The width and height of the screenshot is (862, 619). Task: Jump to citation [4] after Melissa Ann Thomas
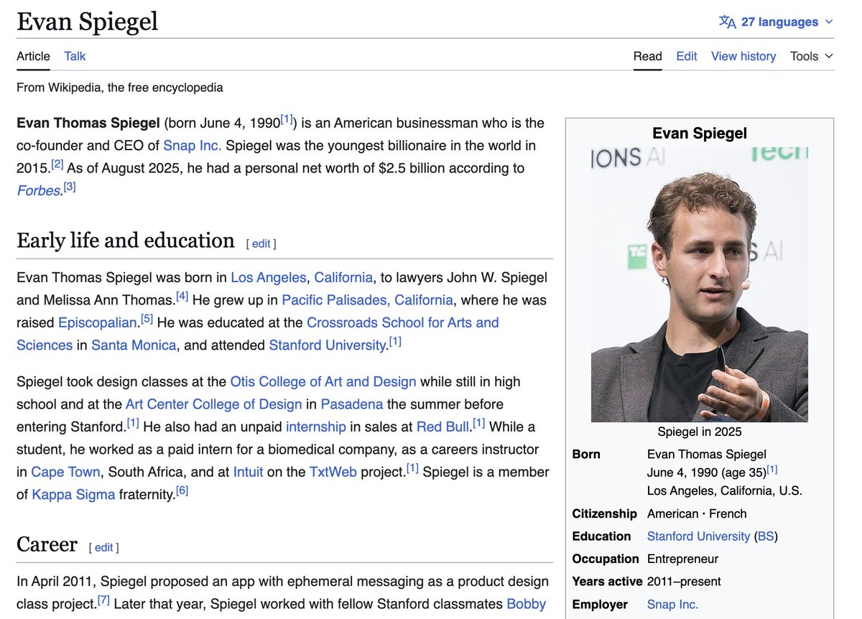182,297
